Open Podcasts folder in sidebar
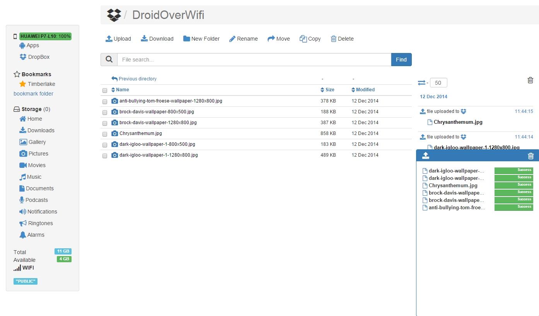This screenshot has width=539, height=316. point(34,200)
